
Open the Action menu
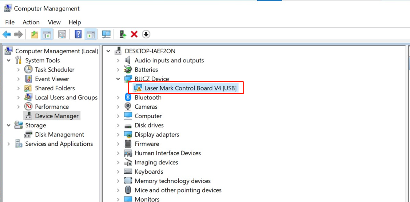pos(31,22)
